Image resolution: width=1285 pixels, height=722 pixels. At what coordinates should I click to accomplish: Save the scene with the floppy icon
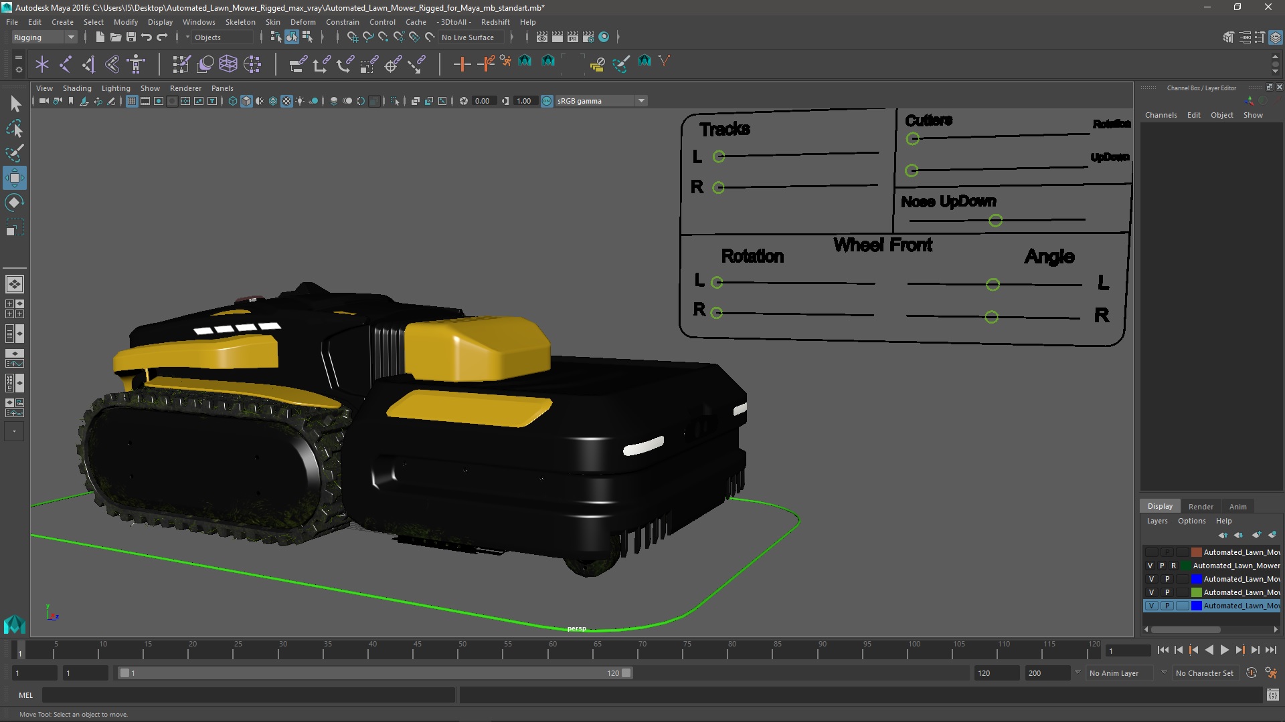click(131, 37)
